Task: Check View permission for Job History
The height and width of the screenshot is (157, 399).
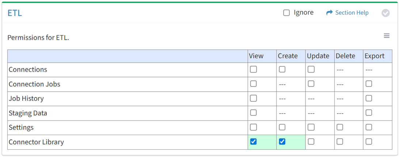Action: click(x=253, y=98)
